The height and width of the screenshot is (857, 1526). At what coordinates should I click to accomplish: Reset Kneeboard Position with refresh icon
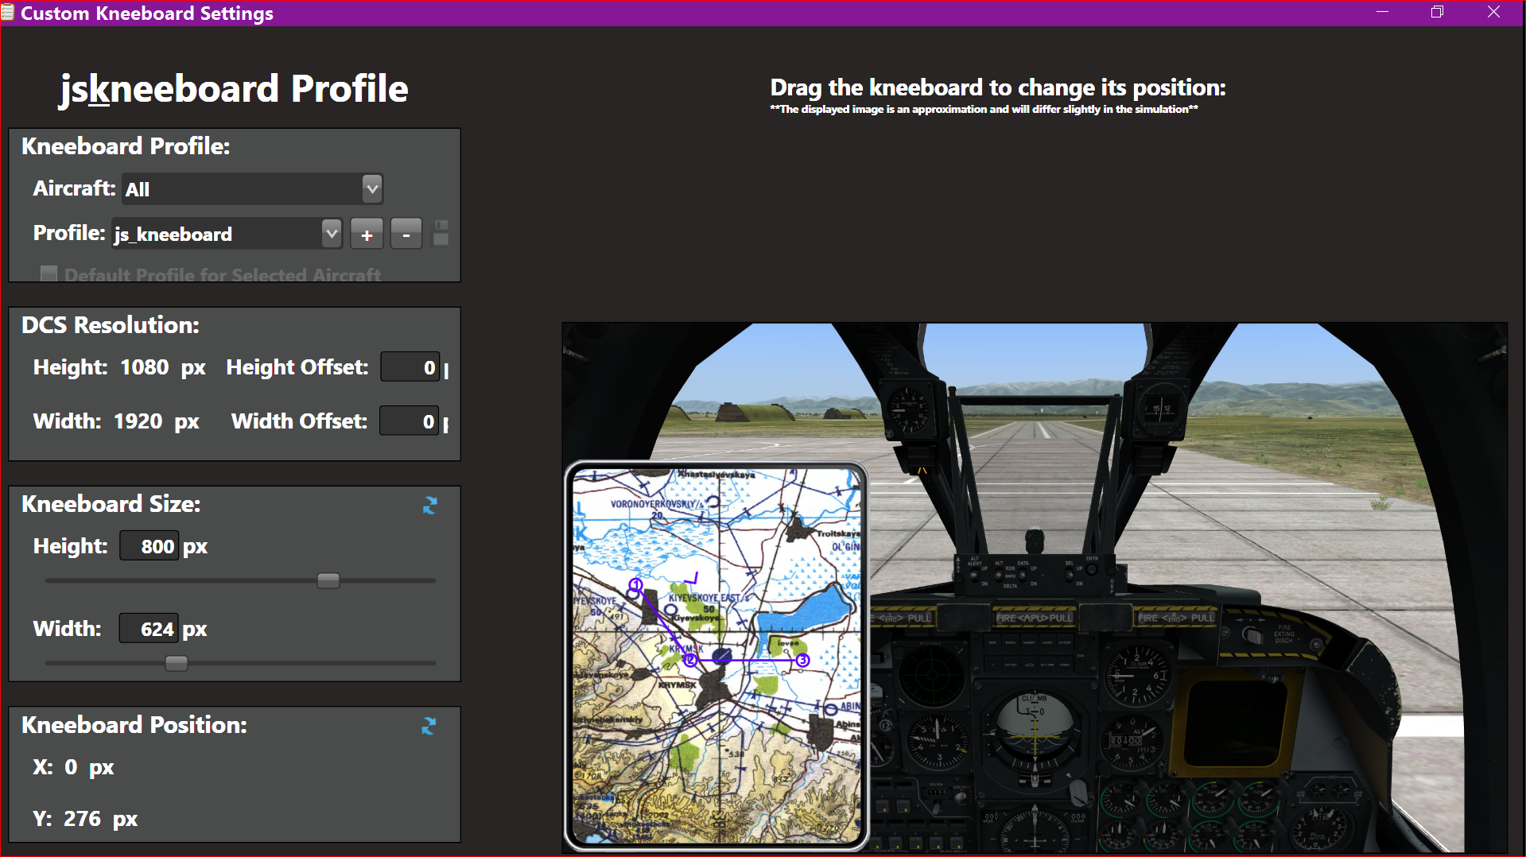coord(429,726)
